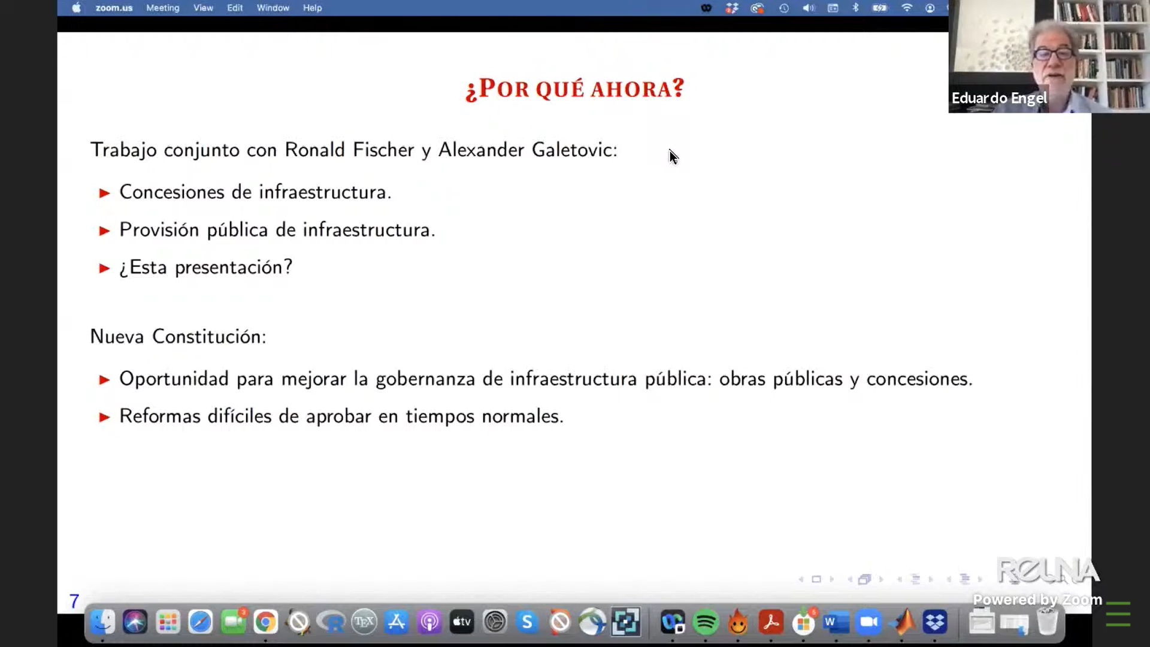The height and width of the screenshot is (647, 1150).
Task: Click the Beamer subsection navigation symbol
Action: tap(915, 579)
